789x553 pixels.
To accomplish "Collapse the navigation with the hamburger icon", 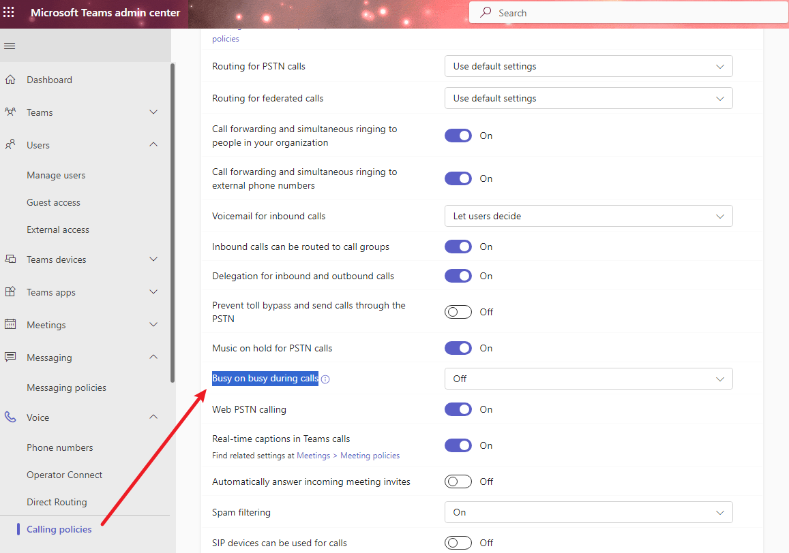I will click(10, 46).
